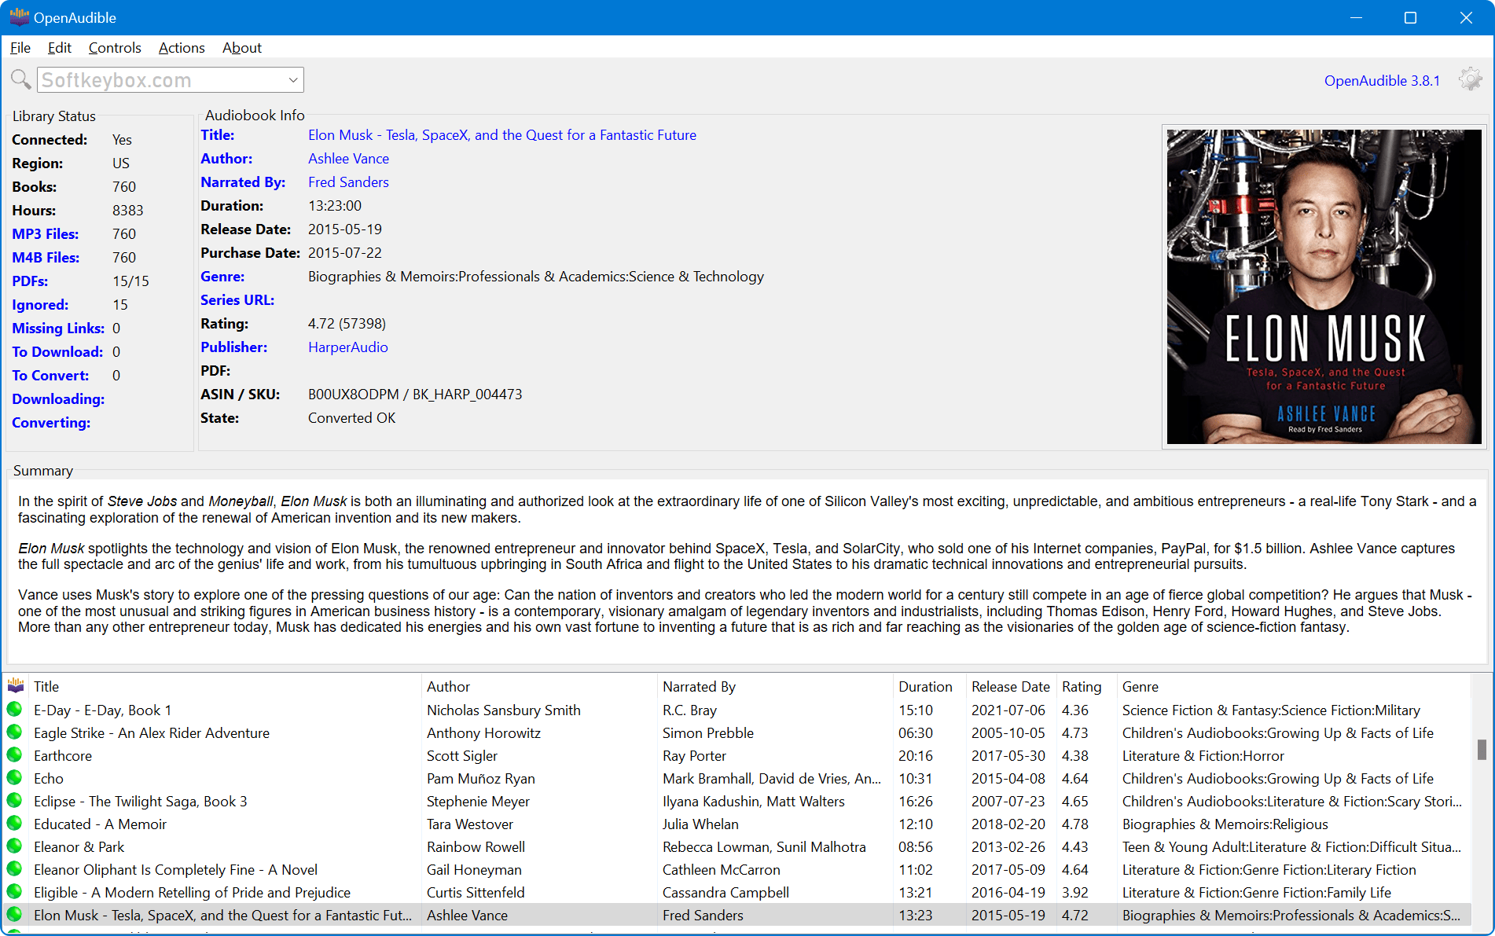Screen dimensions: 1495x936
Task: Open the search box history dropdown
Action: (292, 79)
